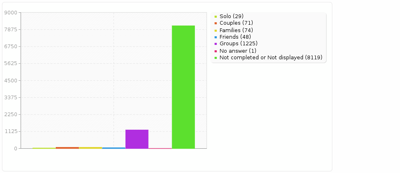Screen dimensions: 400x173
Task: Click the small orange Couples bar
Action: pos(67,147)
